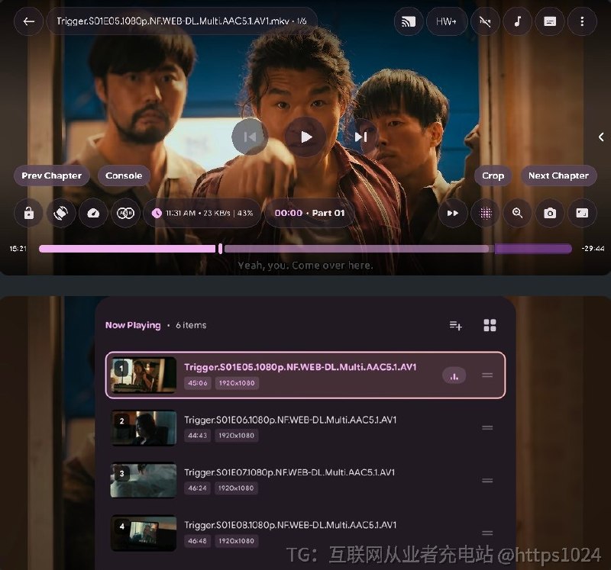611x570 pixels.
Task: Open the subtitles settings icon
Action: pos(550,21)
